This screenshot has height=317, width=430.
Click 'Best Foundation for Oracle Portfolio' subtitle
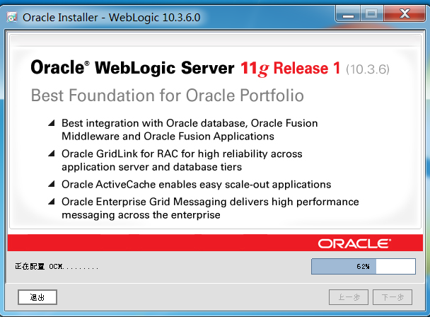coord(168,96)
